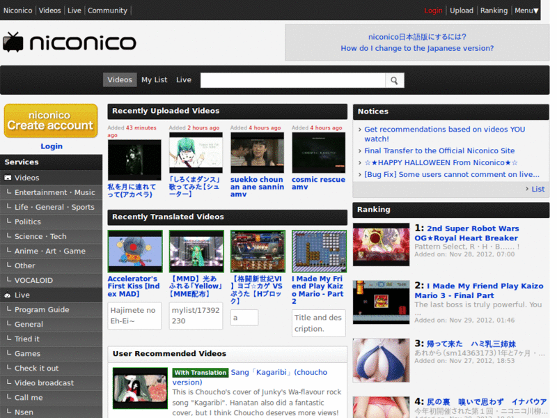Click the magnifier search button
The height and width of the screenshot is (418, 557).
pos(394,81)
